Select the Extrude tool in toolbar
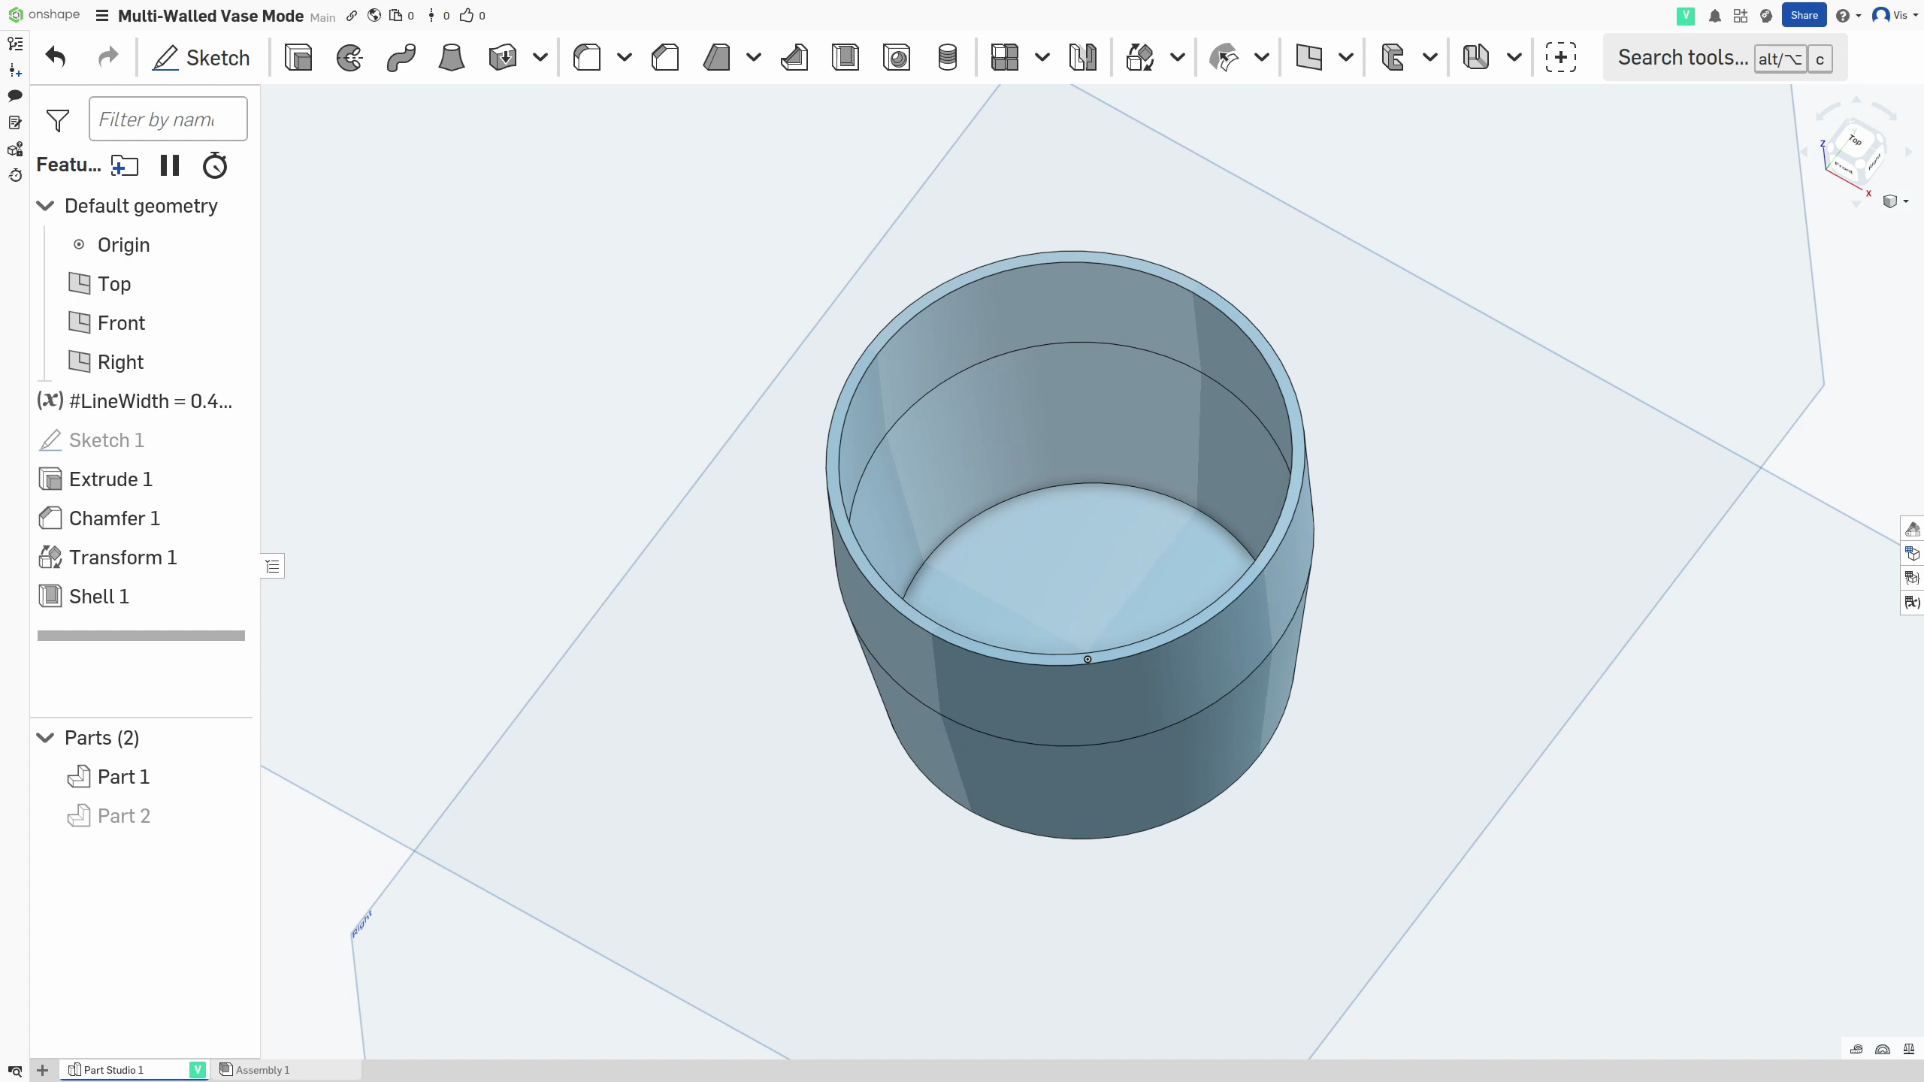Image resolution: width=1924 pixels, height=1082 pixels. 298,58
